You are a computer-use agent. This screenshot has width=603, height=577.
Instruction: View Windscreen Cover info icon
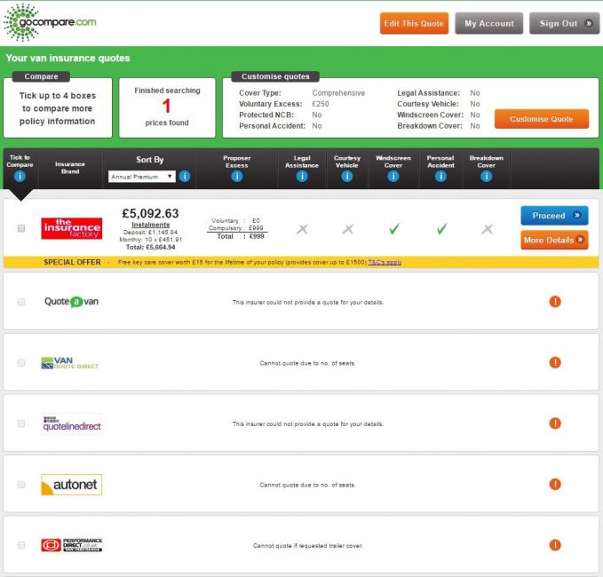[x=393, y=177]
